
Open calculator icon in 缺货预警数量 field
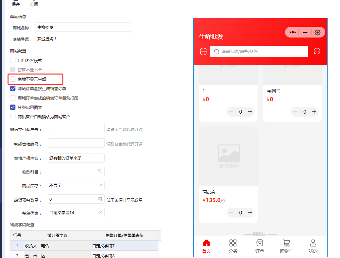pos(100,199)
